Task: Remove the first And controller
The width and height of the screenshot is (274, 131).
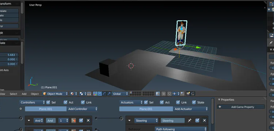Action: pos(88,120)
